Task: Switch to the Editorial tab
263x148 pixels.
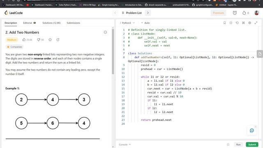Action: click(x=29, y=23)
